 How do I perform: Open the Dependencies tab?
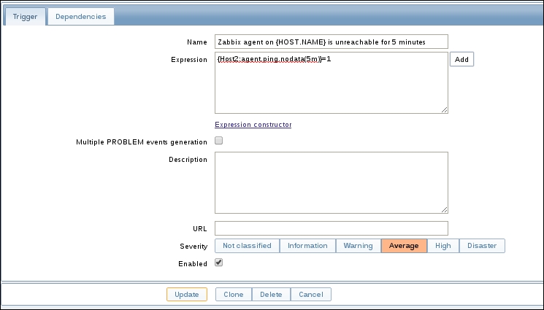click(x=81, y=16)
